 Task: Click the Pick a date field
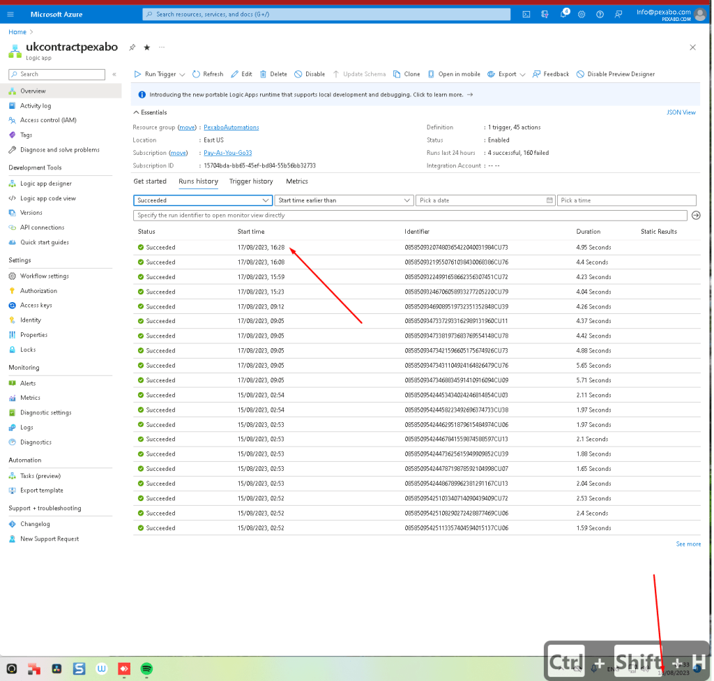click(485, 200)
